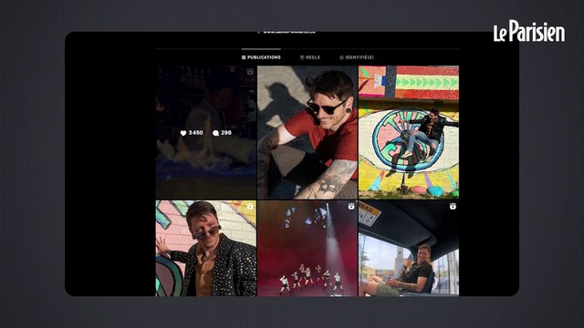Click reel icon on dark first post

[x=250, y=72]
